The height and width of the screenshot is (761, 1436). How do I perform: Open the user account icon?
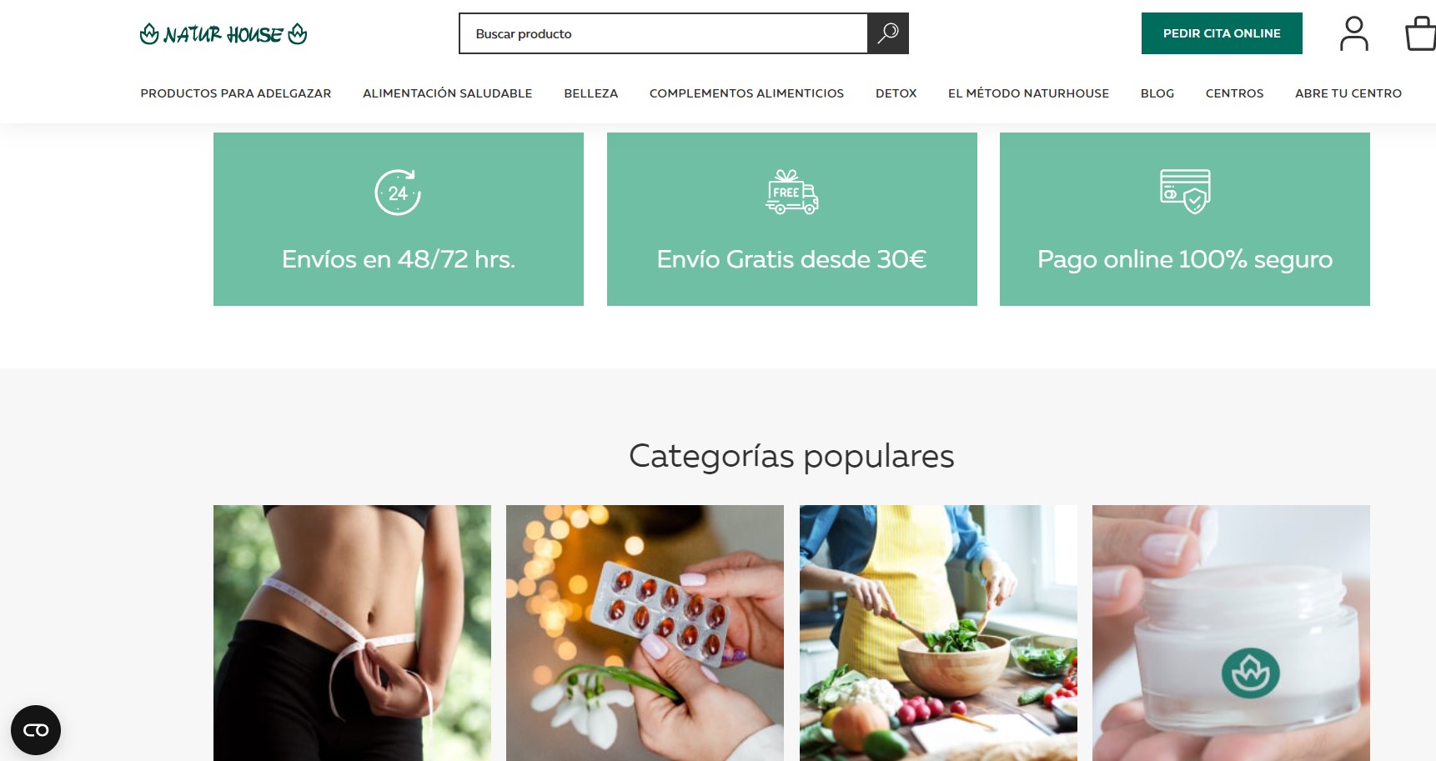coord(1353,33)
